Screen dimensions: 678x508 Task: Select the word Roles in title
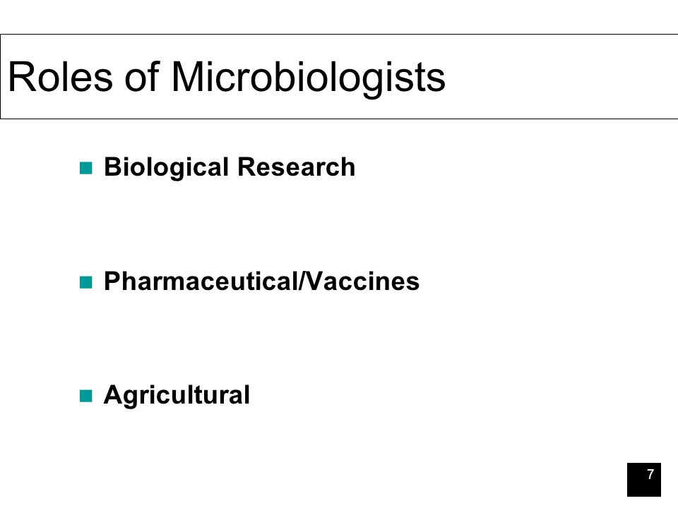pyautogui.click(x=61, y=76)
